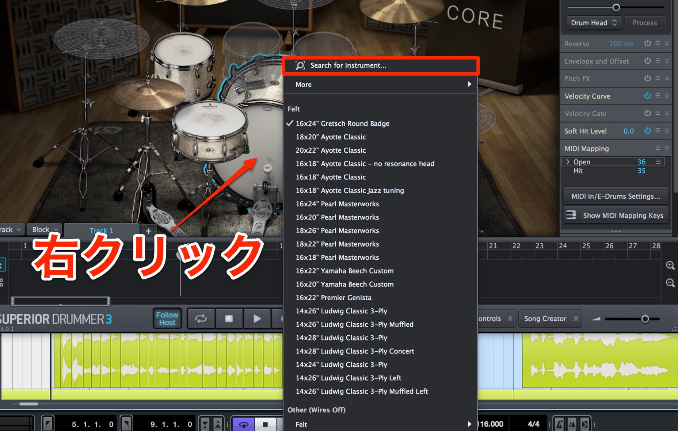The height and width of the screenshot is (431, 678).
Task: Click the timeline zoom out magnifier
Action: tap(670, 283)
